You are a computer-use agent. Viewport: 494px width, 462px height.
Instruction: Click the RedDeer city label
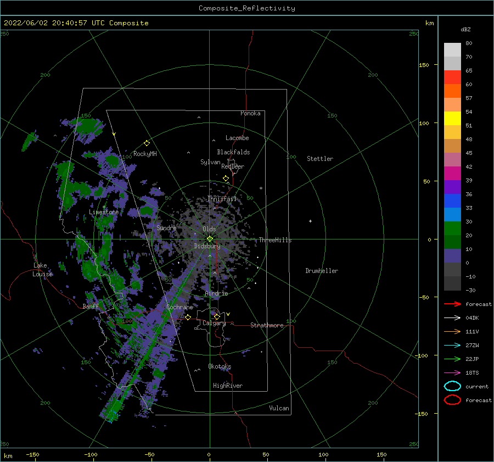233,166
